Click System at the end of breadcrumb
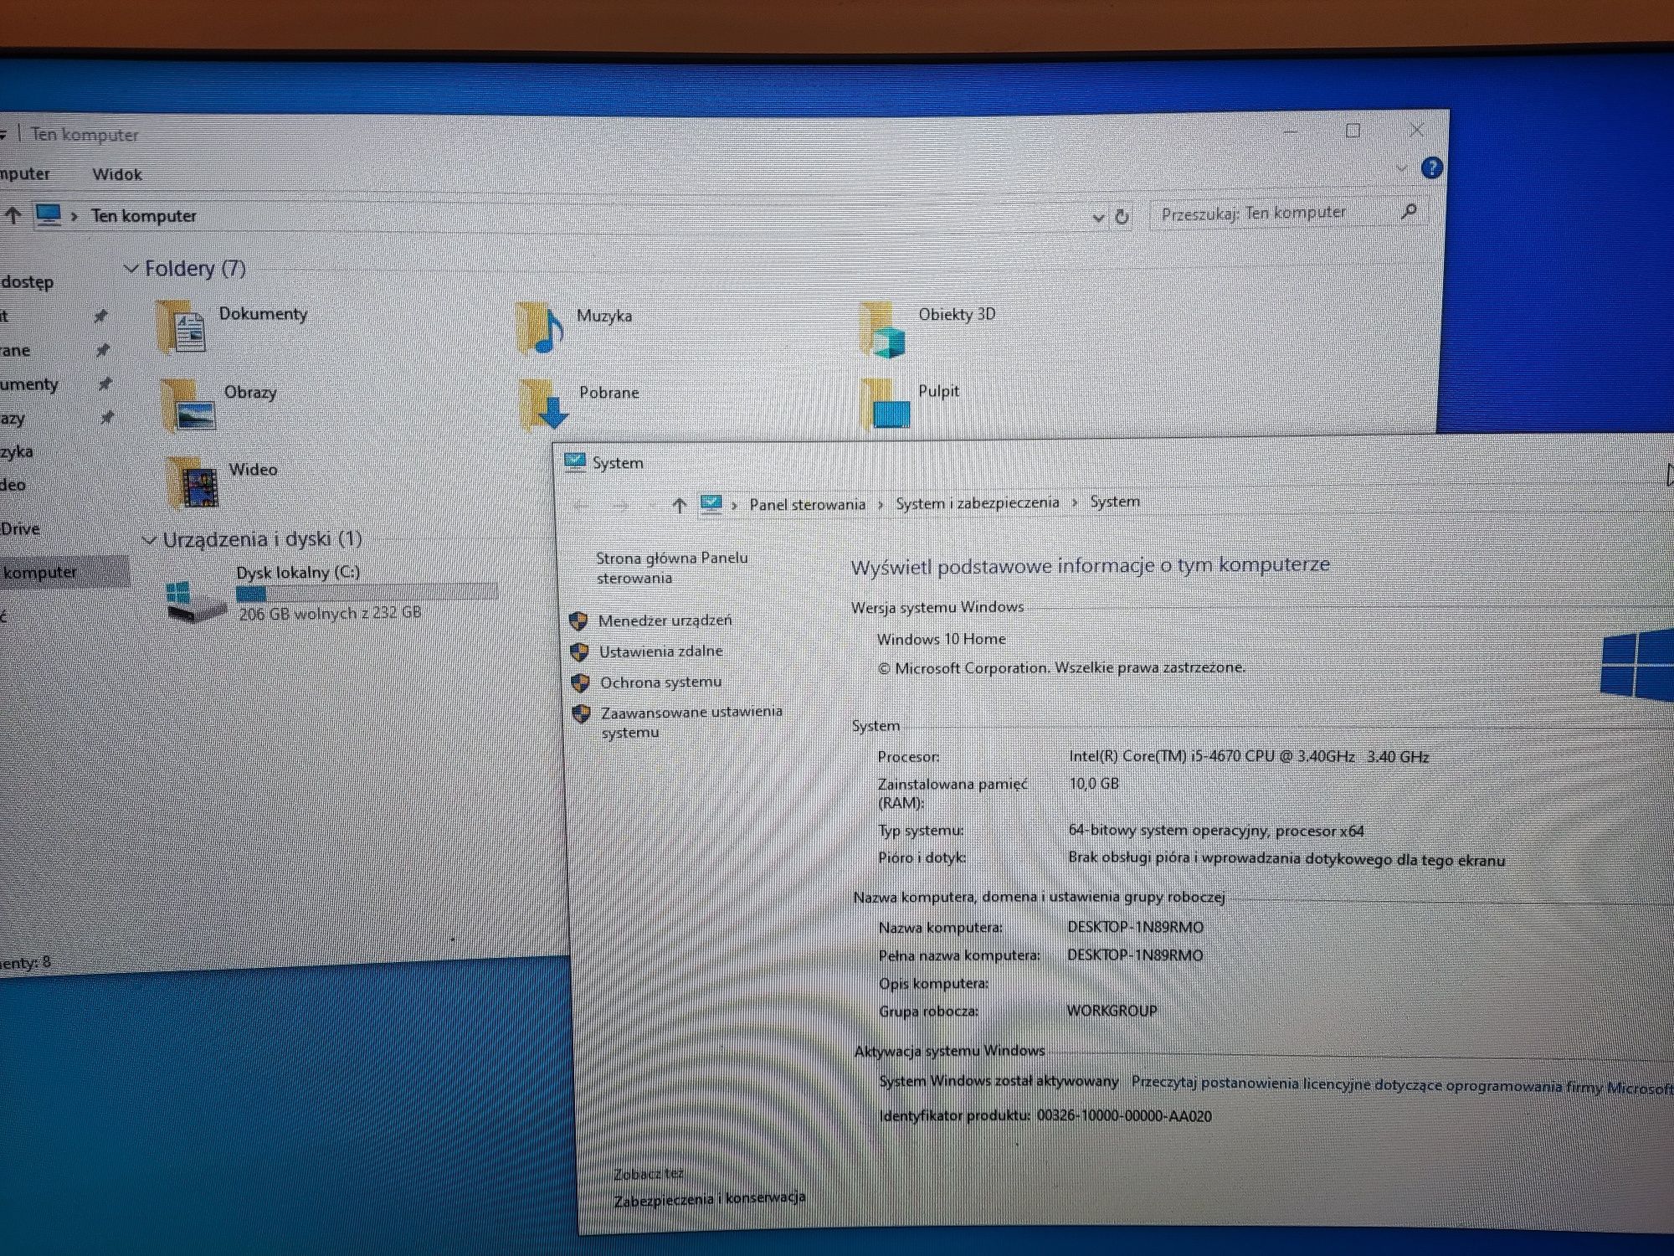1674x1256 pixels. (x=1114, y=502)
